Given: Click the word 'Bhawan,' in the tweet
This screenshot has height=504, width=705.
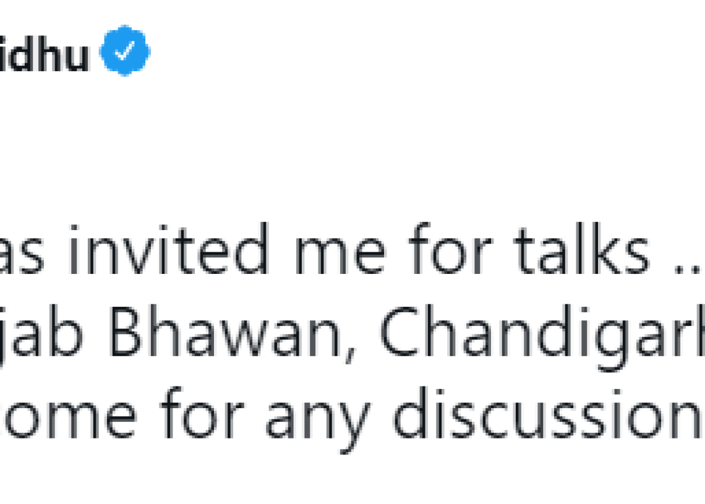Looking at the screenshot, I should [232, 333].
